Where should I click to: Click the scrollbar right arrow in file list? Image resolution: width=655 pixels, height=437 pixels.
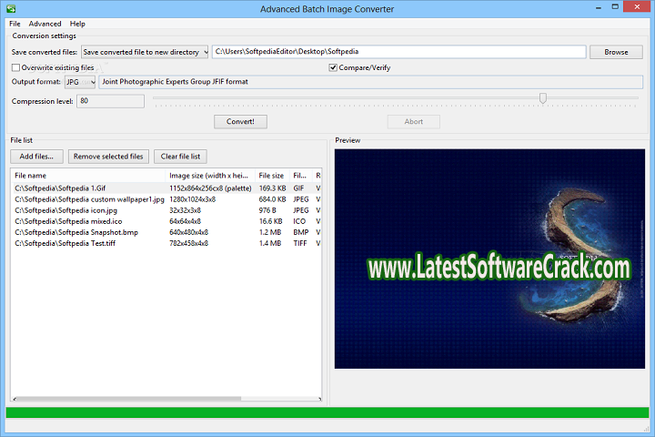pos(319,399)
